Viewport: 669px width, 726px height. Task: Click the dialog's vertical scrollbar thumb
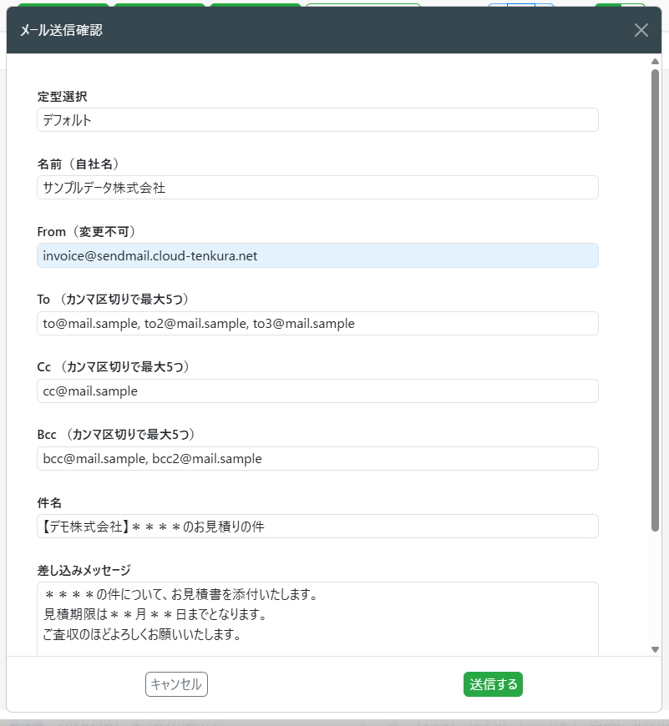point(656,300)
